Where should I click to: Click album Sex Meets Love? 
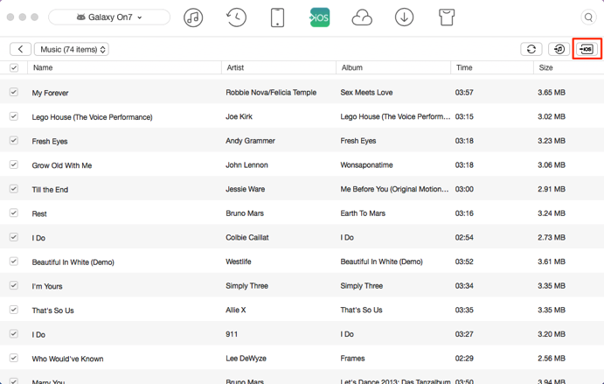click(x=366, y=93)
